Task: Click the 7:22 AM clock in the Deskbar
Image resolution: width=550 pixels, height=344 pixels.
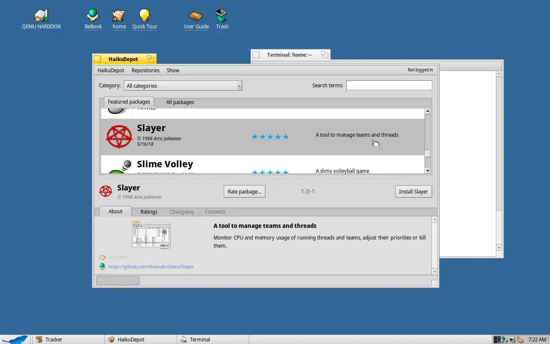Action: tap(537, 340)
